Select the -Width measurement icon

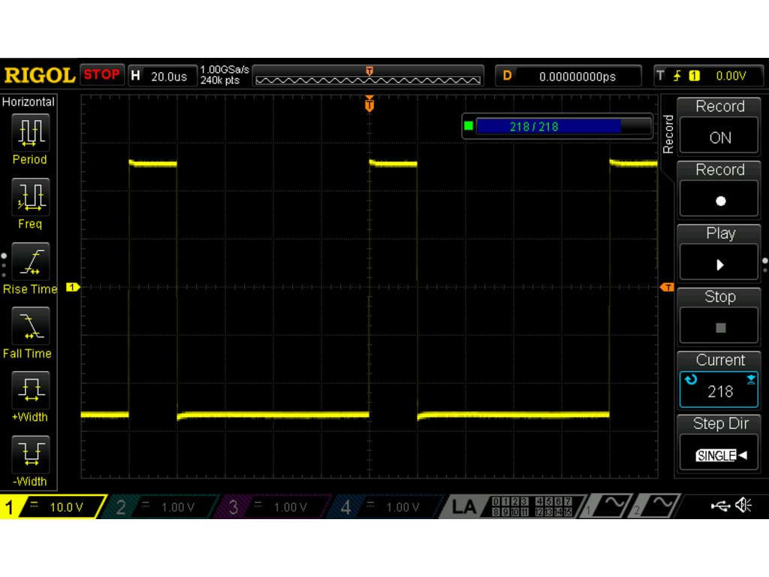coord(29,455)
